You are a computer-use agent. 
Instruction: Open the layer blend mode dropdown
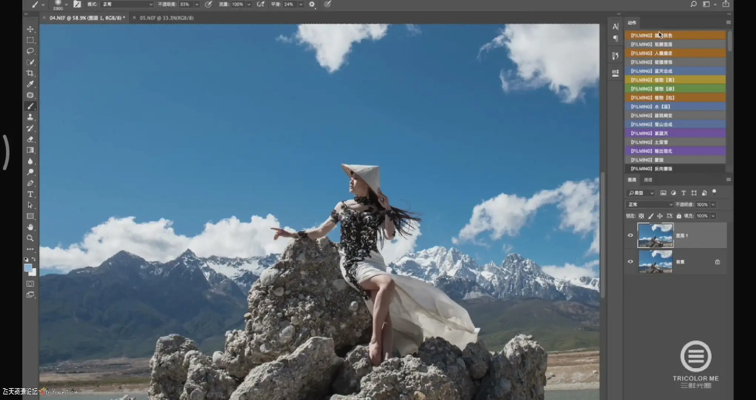tap(650, 204)
